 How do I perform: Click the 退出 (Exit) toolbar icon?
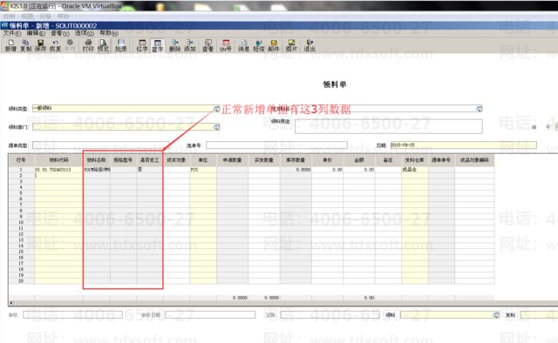tap(310, 45)
